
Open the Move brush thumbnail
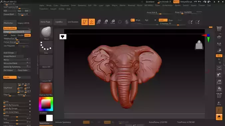point(46,33)
